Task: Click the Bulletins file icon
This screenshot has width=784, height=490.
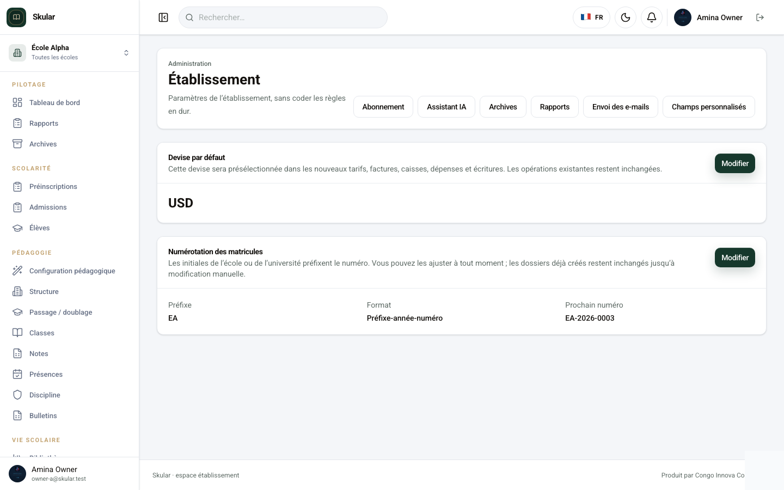Action: pyautogui.click(x=17, y=415)
